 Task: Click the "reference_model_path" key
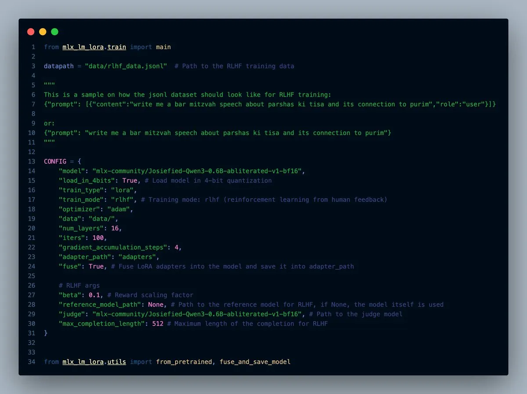[x=100, y=304]
